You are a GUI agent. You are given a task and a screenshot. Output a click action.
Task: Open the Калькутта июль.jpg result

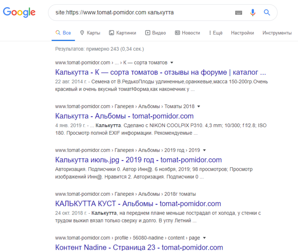138,160
